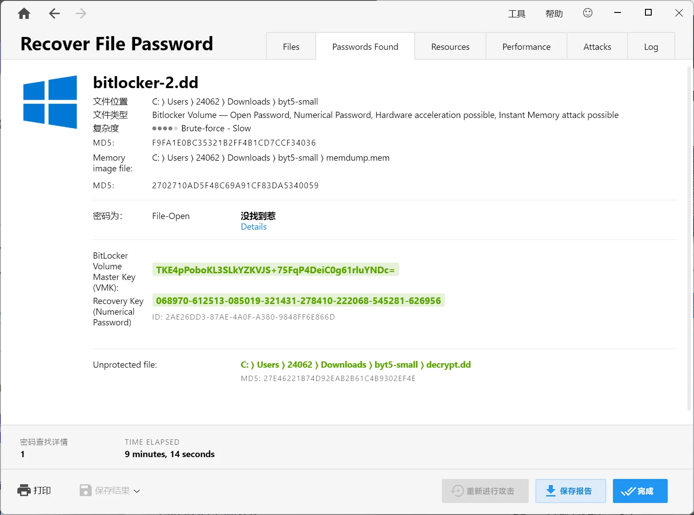Go to the Home screen icon
Screen dimensions: 694x515
click(24, 14)
